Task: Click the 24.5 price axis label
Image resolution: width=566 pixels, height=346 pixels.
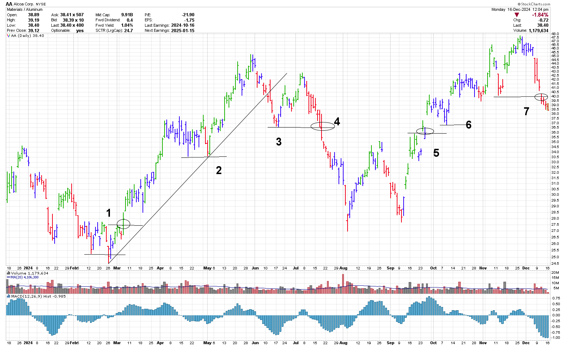Action: point(555,263)
